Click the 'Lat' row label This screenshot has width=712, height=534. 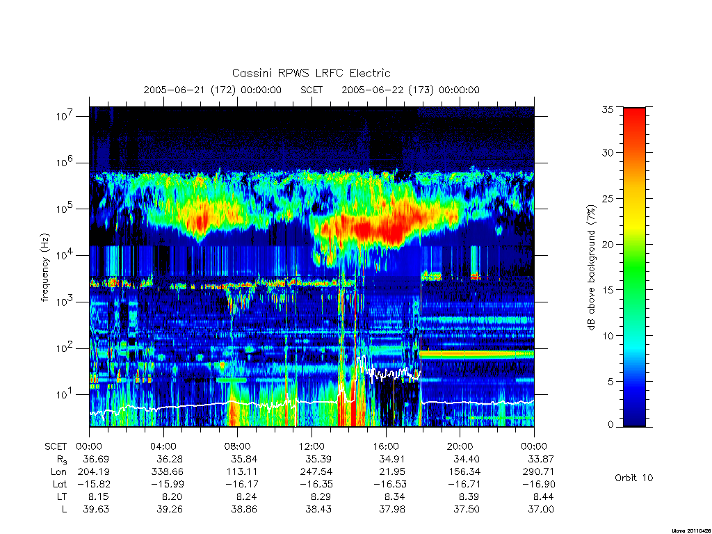coord(60,484)
